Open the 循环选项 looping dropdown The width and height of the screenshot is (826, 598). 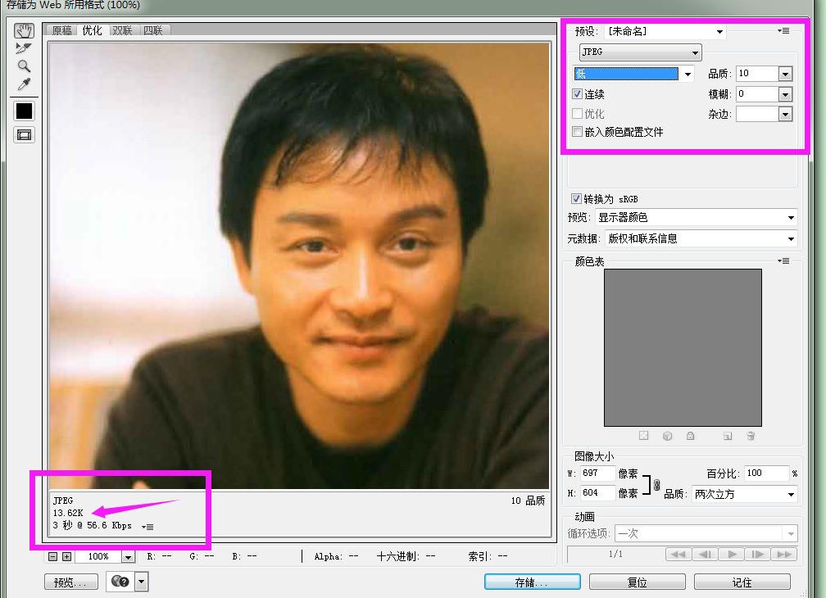click(x=706, y=534)
